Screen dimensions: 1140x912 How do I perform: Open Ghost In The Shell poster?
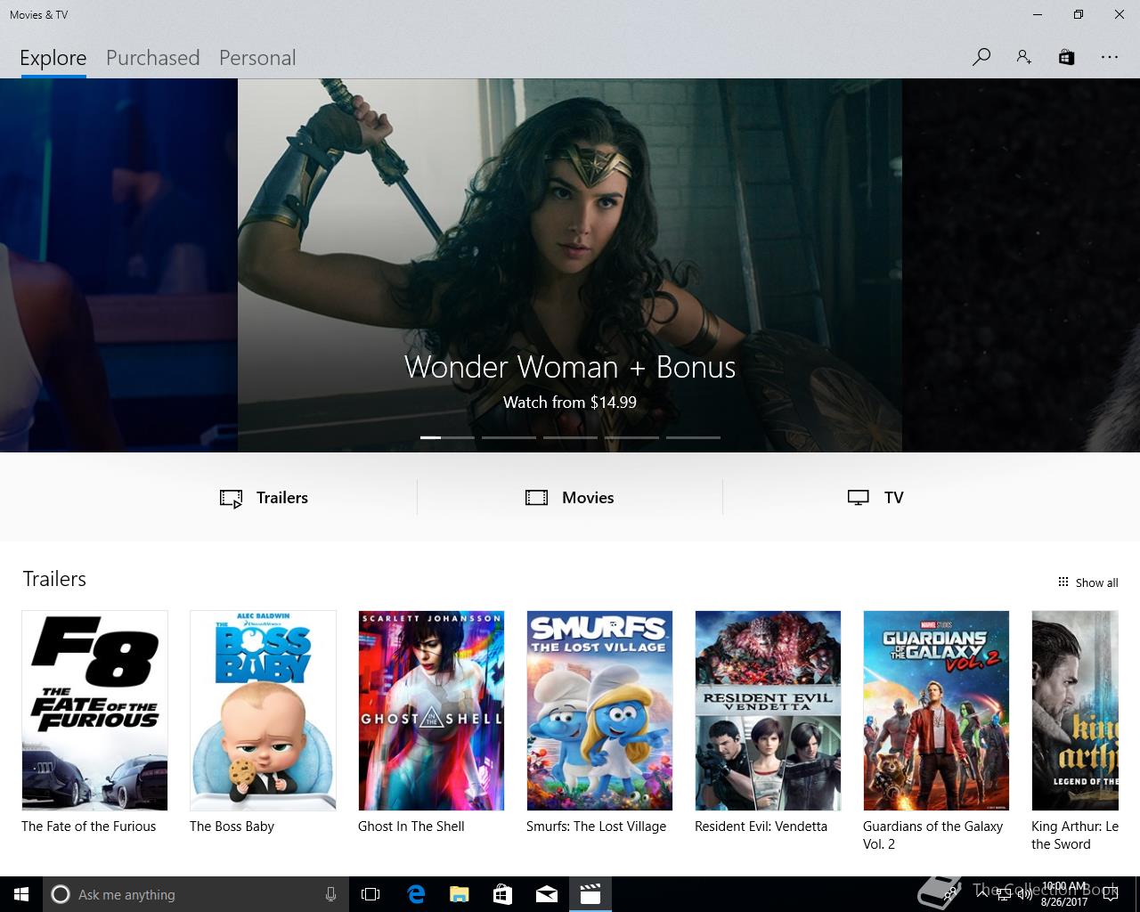coord(431,711)
